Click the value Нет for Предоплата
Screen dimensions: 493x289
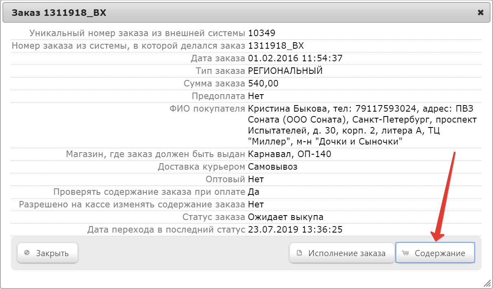pyautogui.click(x=256, y=96)
